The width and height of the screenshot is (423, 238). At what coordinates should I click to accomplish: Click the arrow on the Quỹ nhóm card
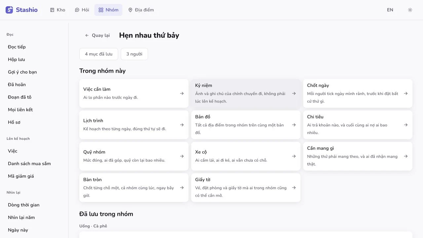point(182,156)
